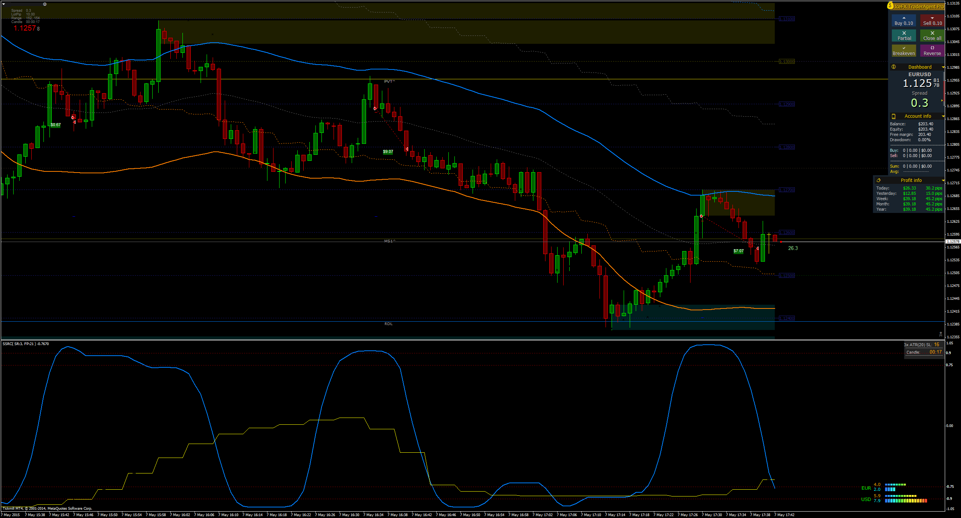Collapse the Profit info section arrow
This screenshot has width=961, height=518.
(x=943, y=180)
